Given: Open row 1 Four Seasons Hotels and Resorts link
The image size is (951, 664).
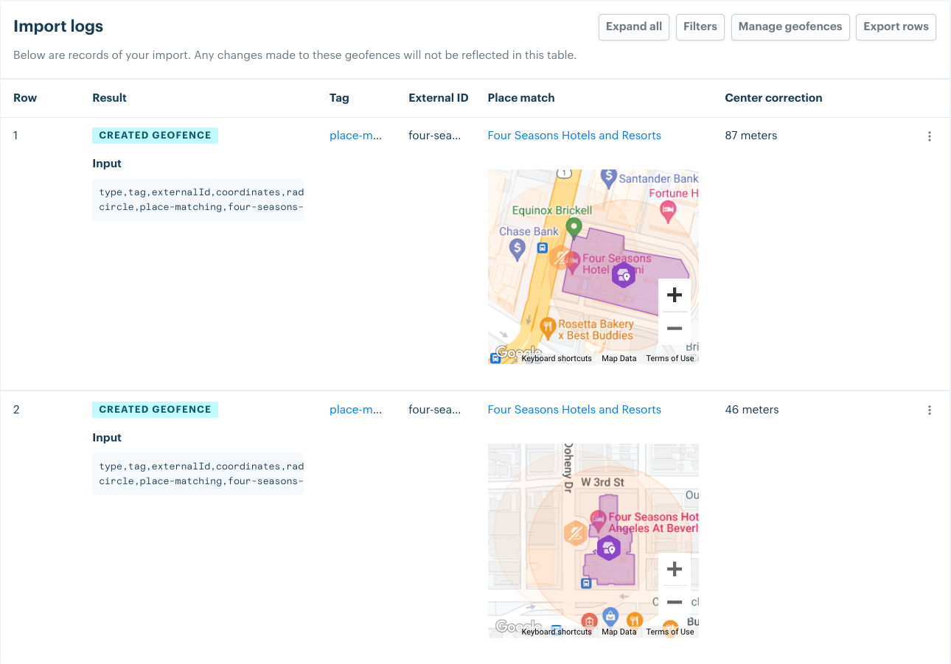Looking at the screenshot, I should (574, 136).
